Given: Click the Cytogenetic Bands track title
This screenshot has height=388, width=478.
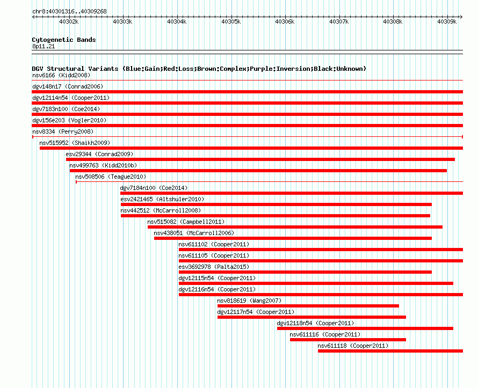Looking at the screenshot, I should (64, 40).
